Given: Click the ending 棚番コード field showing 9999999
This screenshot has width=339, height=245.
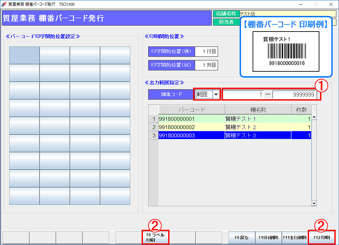Looking at the screenshot, I should tap(294, 95).
